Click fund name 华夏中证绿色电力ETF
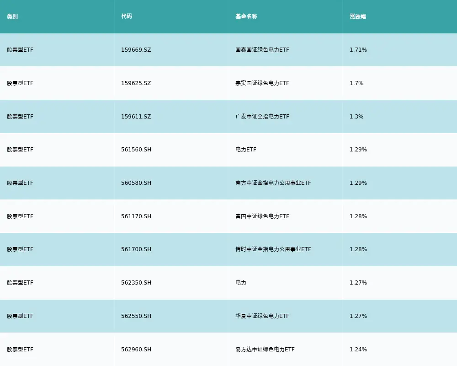Viewport: 457px width, 366px height. pos(262,316)
